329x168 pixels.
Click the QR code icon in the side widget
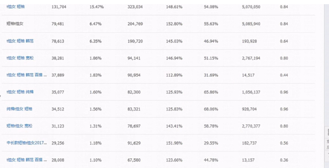pos(328,132)
